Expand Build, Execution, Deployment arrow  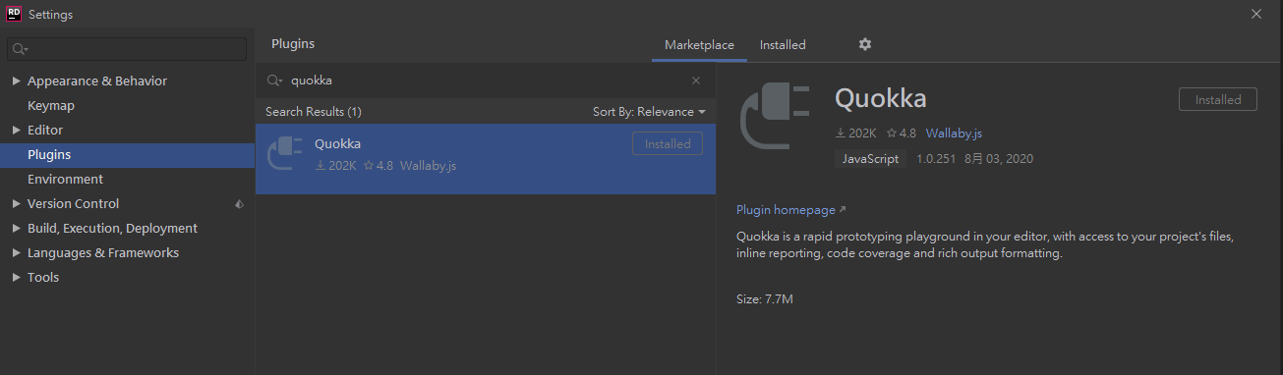(x=16, y=228)
